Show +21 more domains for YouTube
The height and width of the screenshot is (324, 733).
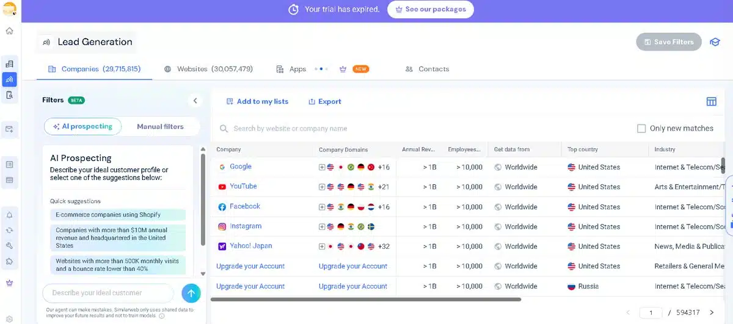tap(384, 187)
